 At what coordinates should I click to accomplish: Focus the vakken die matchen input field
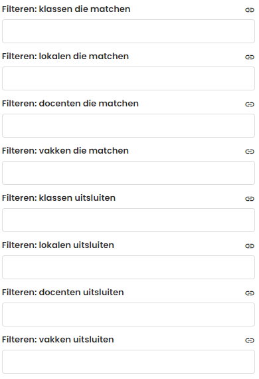pyautogui.click(x=128, y=173)
